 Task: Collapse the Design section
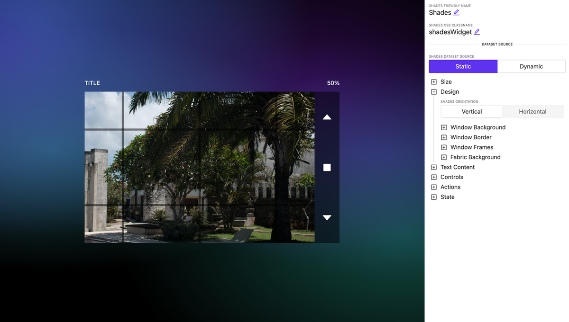[x=434, y=92]
